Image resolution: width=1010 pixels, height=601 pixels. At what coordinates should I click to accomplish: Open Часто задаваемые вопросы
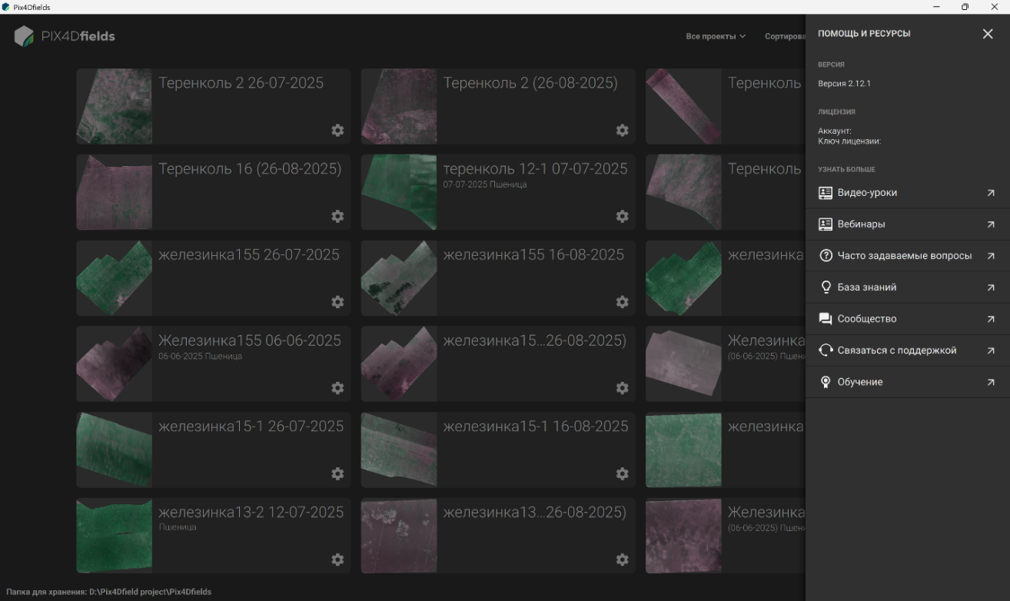[908, 256]
